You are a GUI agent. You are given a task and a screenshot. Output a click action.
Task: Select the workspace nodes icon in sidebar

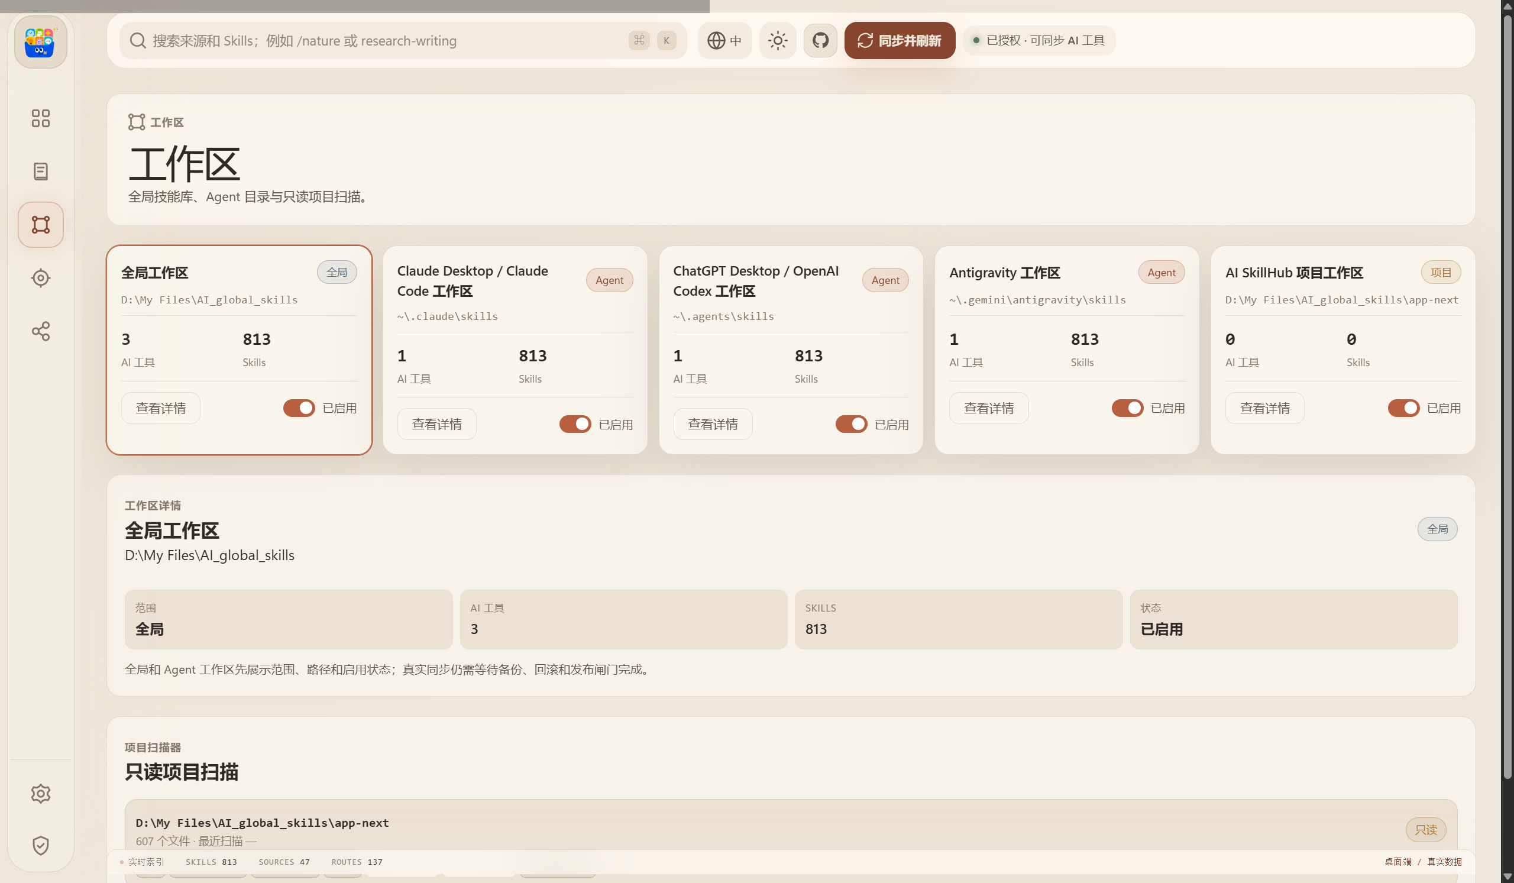point(40,225)
